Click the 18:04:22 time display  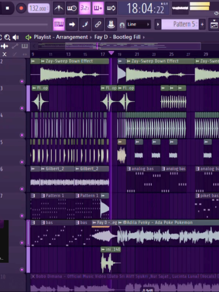point(144,8)
